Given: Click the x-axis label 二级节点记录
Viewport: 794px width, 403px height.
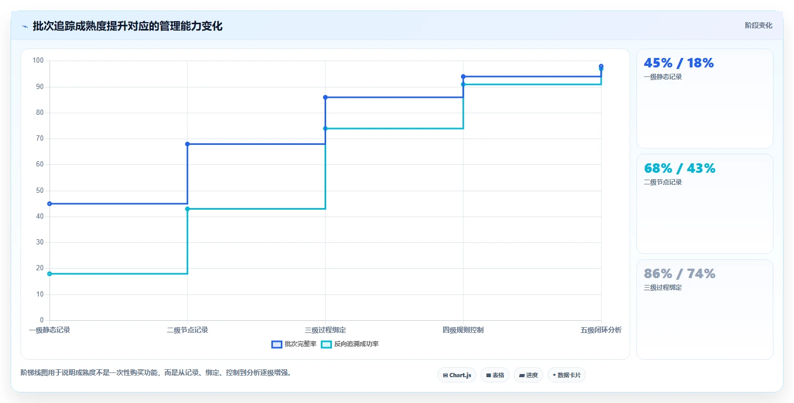Looking at the screenshot, I should (187, 330).
